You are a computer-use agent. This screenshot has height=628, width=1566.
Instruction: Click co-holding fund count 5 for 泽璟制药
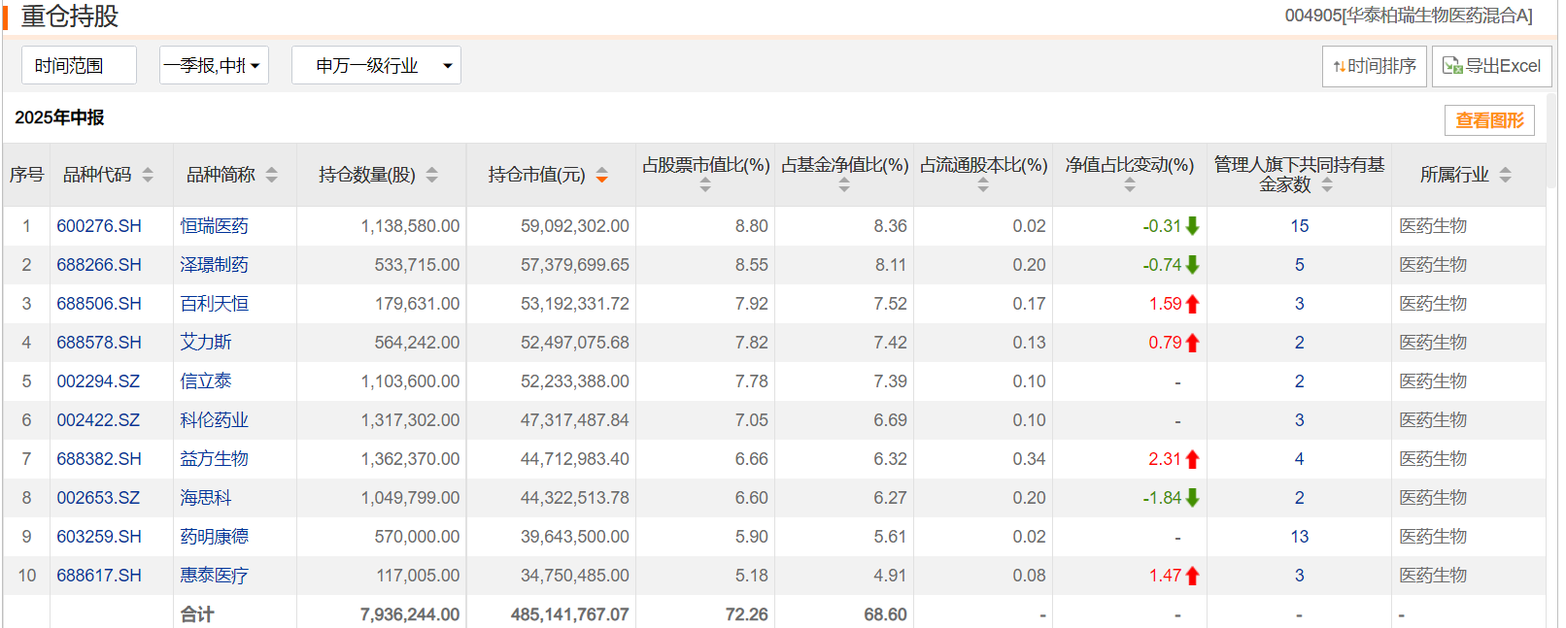(x=1300, y=265)
